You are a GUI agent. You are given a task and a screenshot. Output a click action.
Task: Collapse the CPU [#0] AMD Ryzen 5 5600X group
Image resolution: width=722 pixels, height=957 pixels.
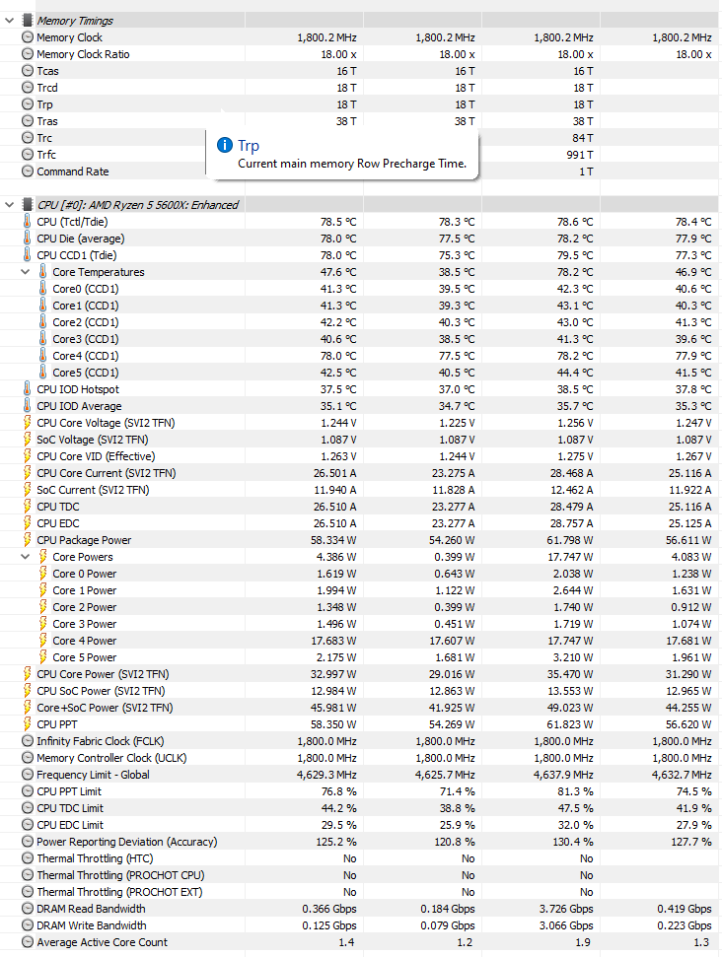(x=9, y=204)
